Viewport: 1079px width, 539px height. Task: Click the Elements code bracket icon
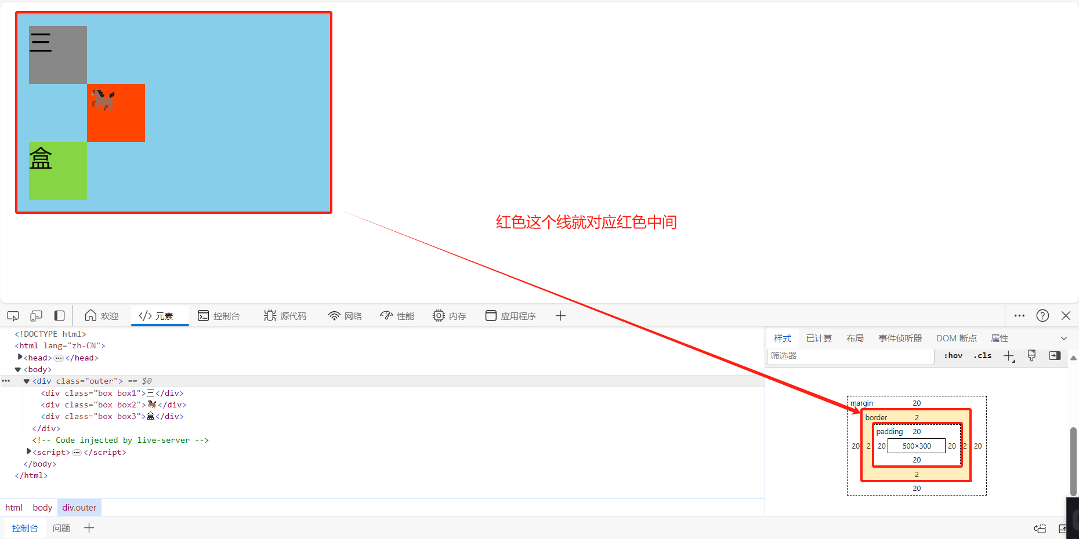[145, 315]
